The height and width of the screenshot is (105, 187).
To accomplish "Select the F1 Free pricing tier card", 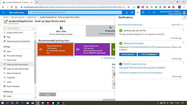I will point(56,49).
